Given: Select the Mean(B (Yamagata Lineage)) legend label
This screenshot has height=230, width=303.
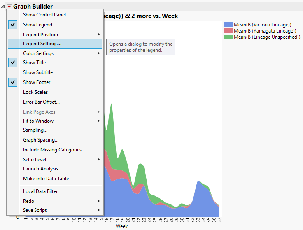Looking at the screenshot, I should click(x=265, y=31).
